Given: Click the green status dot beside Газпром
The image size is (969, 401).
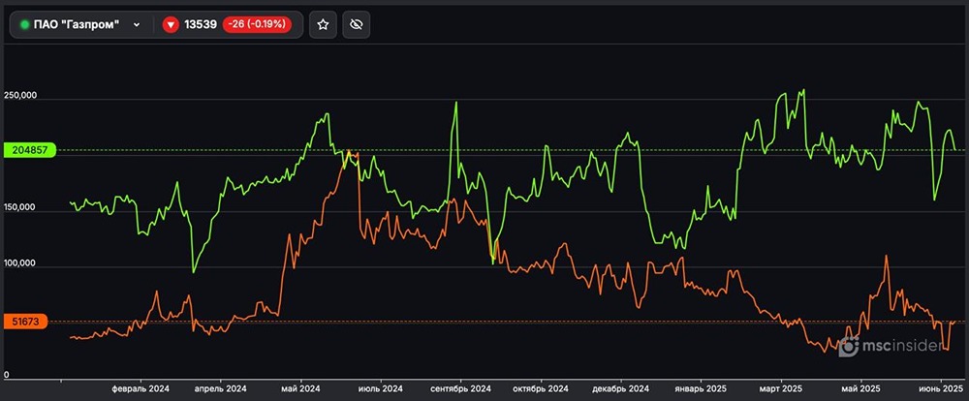Looking at the screenshot, I should [25, 25].
